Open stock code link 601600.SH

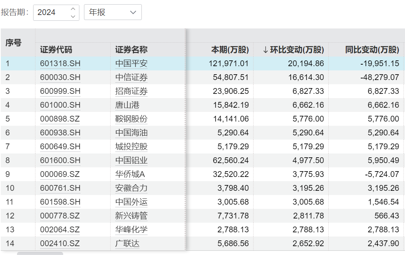(x=60, y=160)
